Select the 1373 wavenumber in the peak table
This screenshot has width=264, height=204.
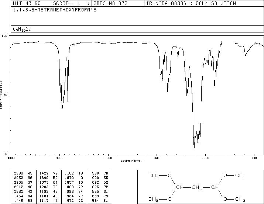[x=44, y=182]
